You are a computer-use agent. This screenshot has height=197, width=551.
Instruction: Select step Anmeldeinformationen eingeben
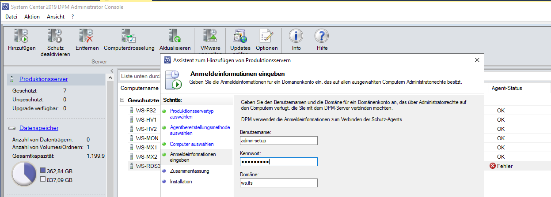193,157
